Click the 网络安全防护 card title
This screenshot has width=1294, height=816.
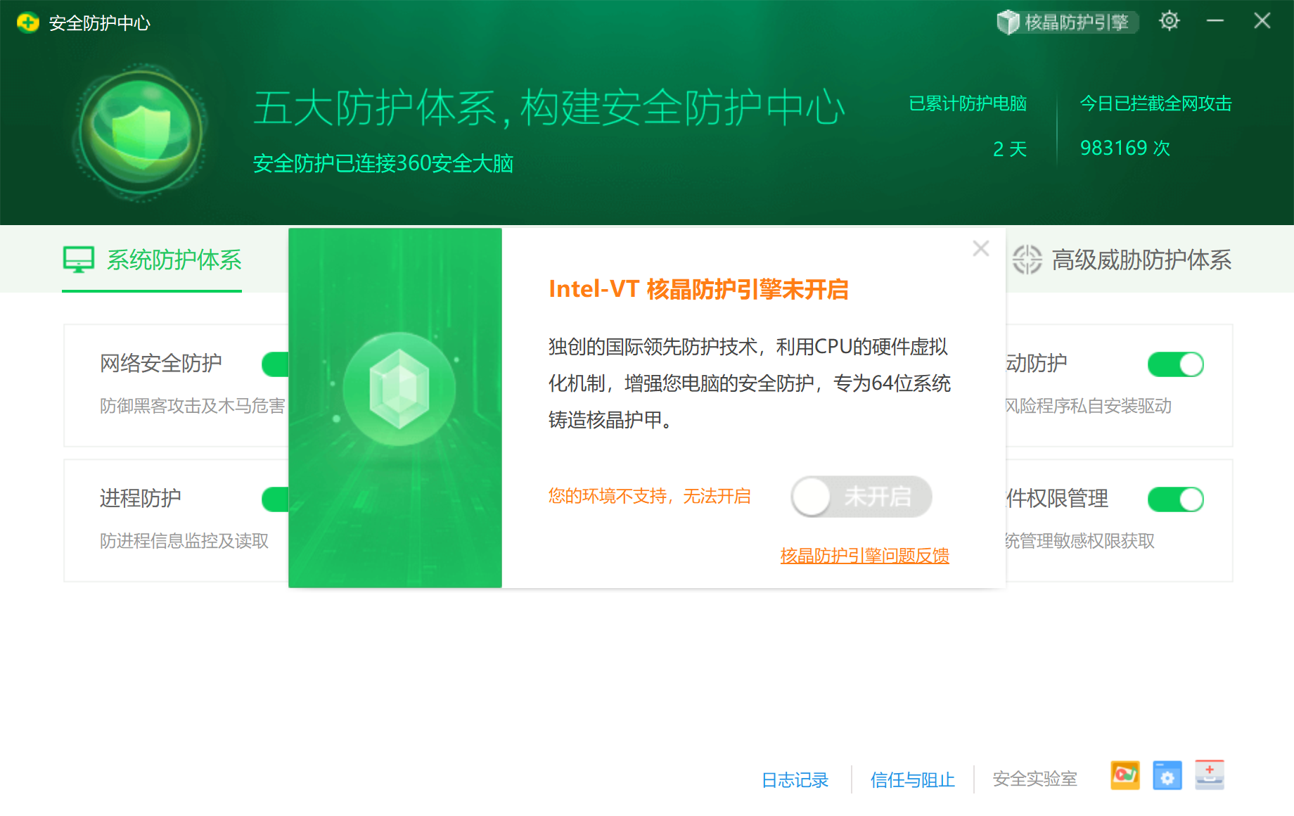pyautogui.click(x=161, y=363)
